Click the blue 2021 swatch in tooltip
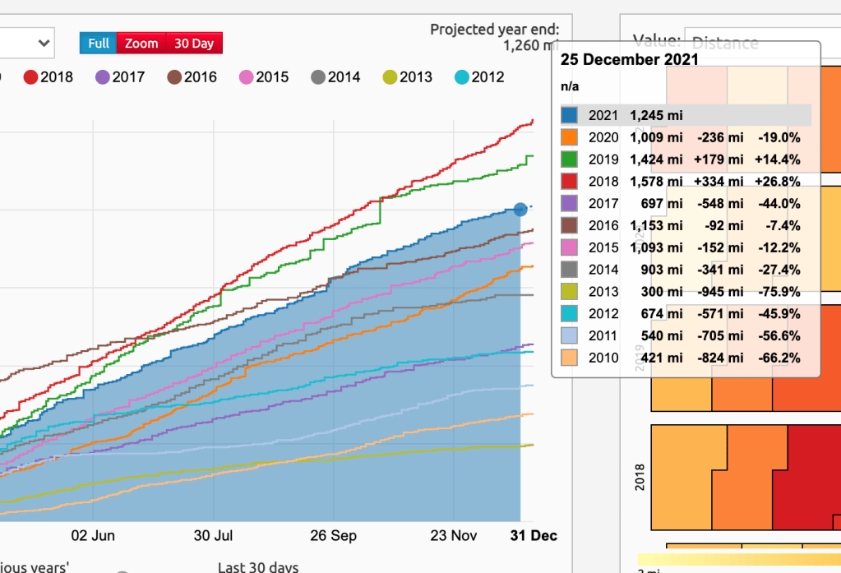This screenshot has height=573, width=841. coord(571,115)
